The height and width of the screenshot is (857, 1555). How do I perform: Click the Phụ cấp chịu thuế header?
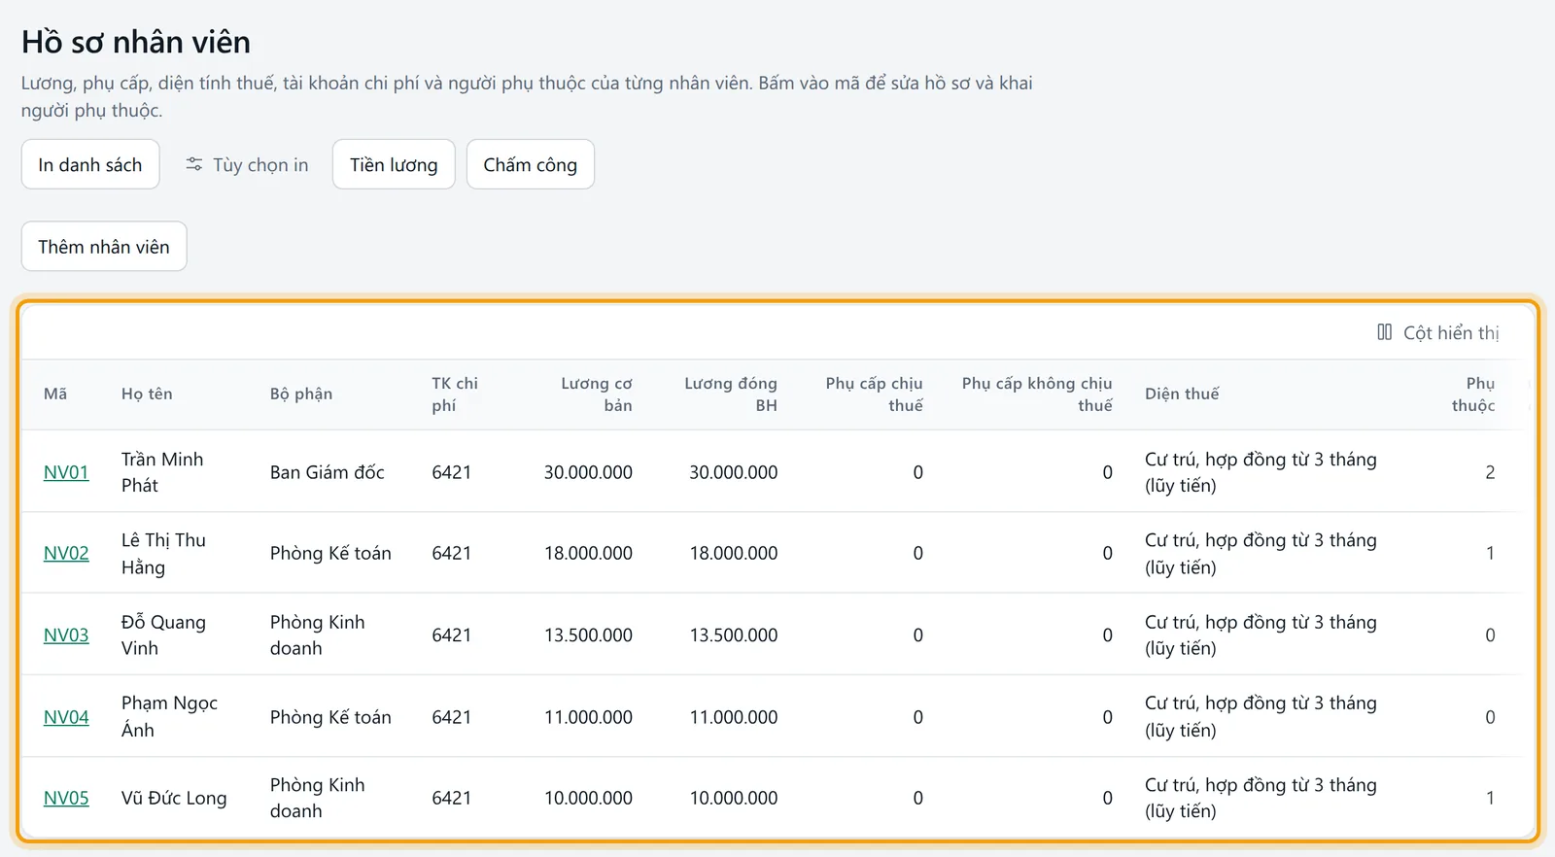coord(875,394)
